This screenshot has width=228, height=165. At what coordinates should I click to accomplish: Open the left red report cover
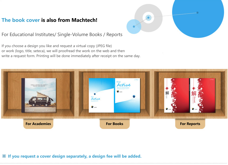(177, 95)
